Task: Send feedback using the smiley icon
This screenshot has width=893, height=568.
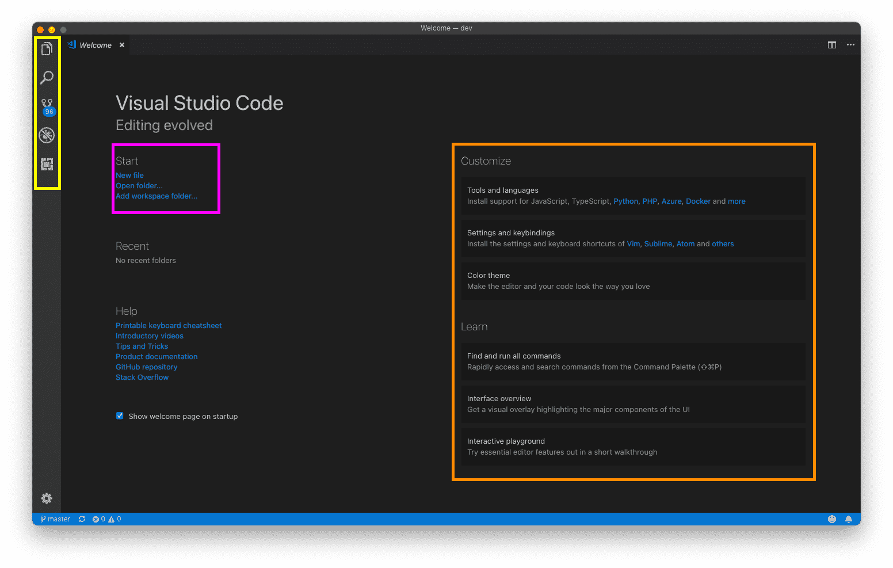Action: 831,519
